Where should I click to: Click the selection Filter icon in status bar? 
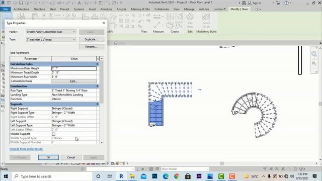pos(302,169)
